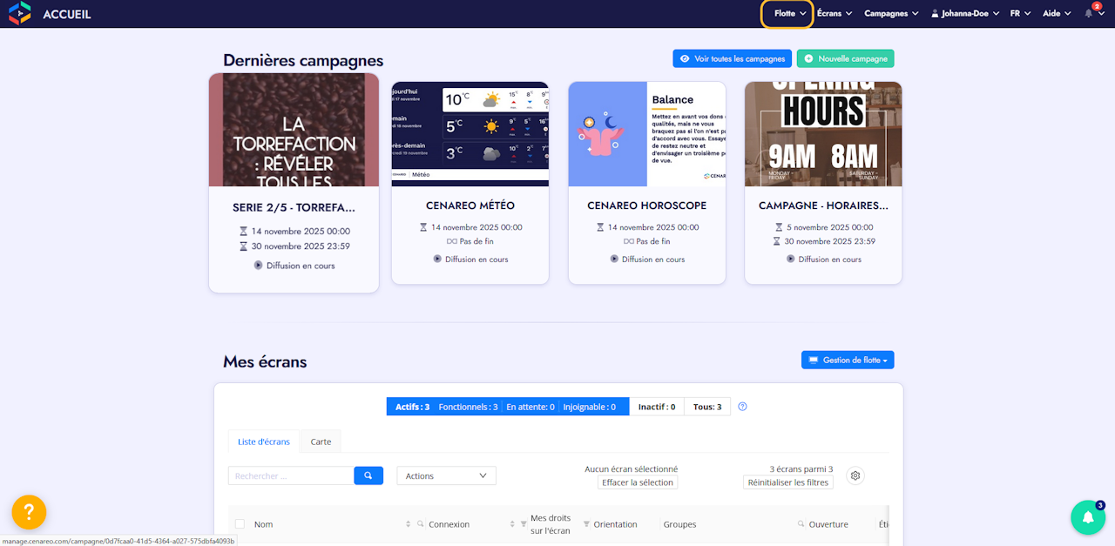This screenshot has width=1115, height=546.
Task: Focus the Rechercher search field
Action: tap(291, 475)
